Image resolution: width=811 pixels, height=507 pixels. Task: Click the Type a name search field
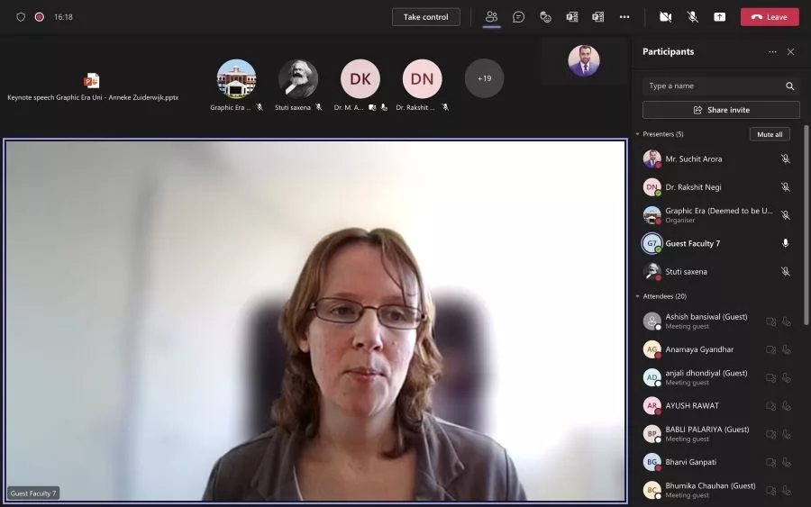click(712, 86)
